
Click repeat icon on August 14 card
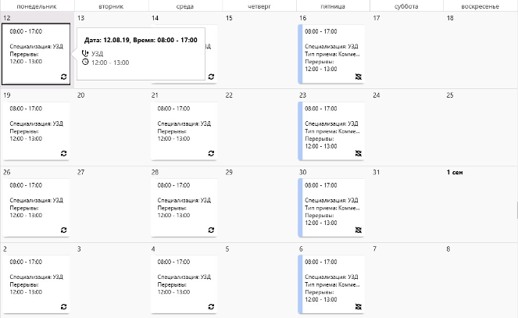coord(212,77)
